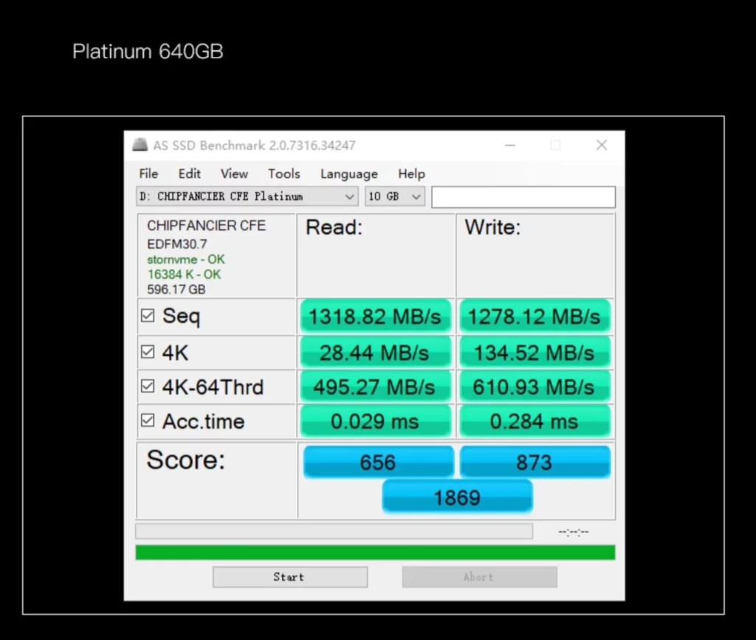Click the 4K read result 28.44 MB/s
This screenshot has height=640, width=756.
coord(375,352)
